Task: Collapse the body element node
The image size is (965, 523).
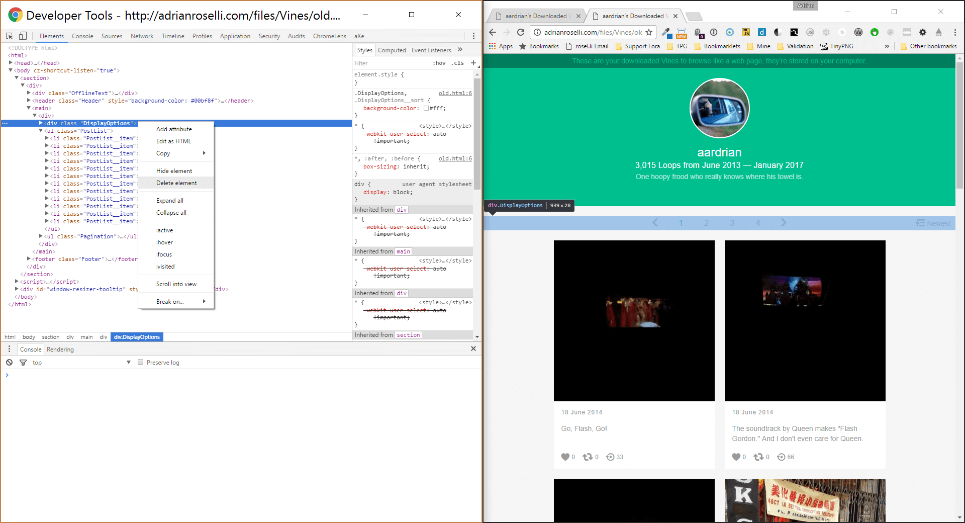Action: point(11,70)
